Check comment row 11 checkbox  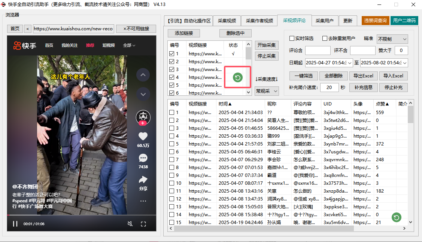(x=172, y=191)
